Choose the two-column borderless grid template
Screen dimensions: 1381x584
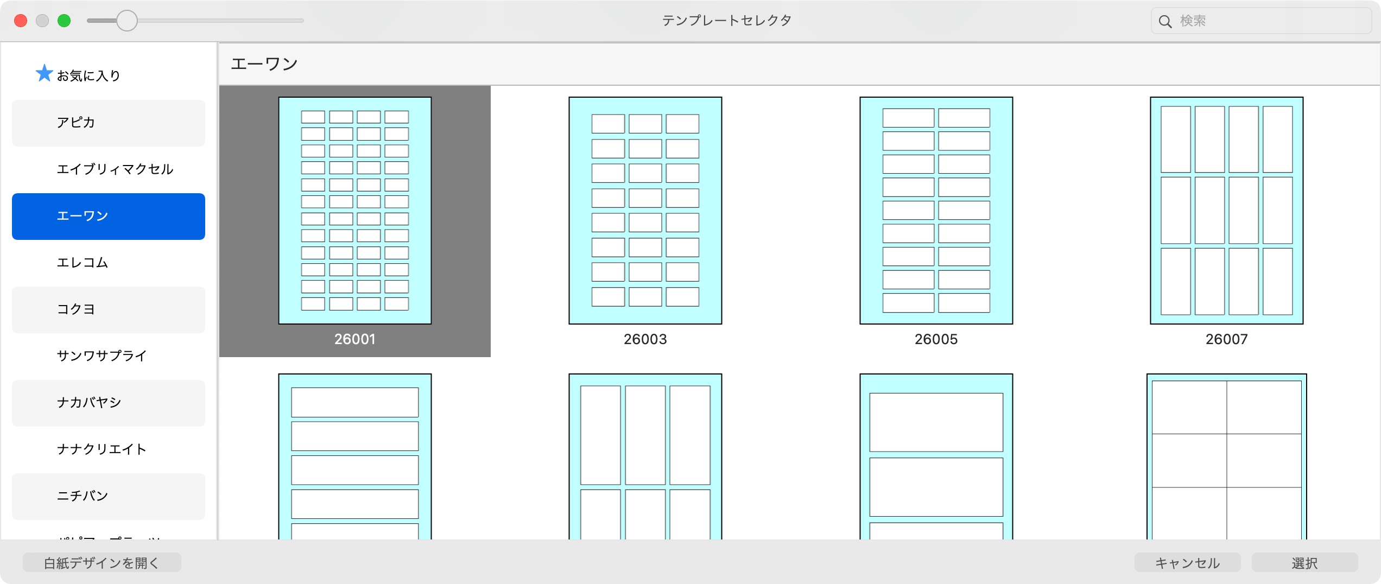pyautogui.click(x=1227, y=456)
